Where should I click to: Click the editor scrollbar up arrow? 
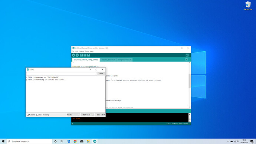pos(190,63)
